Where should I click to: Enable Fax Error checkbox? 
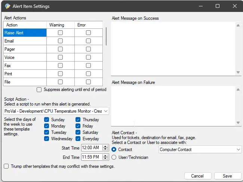coord(88,65)
